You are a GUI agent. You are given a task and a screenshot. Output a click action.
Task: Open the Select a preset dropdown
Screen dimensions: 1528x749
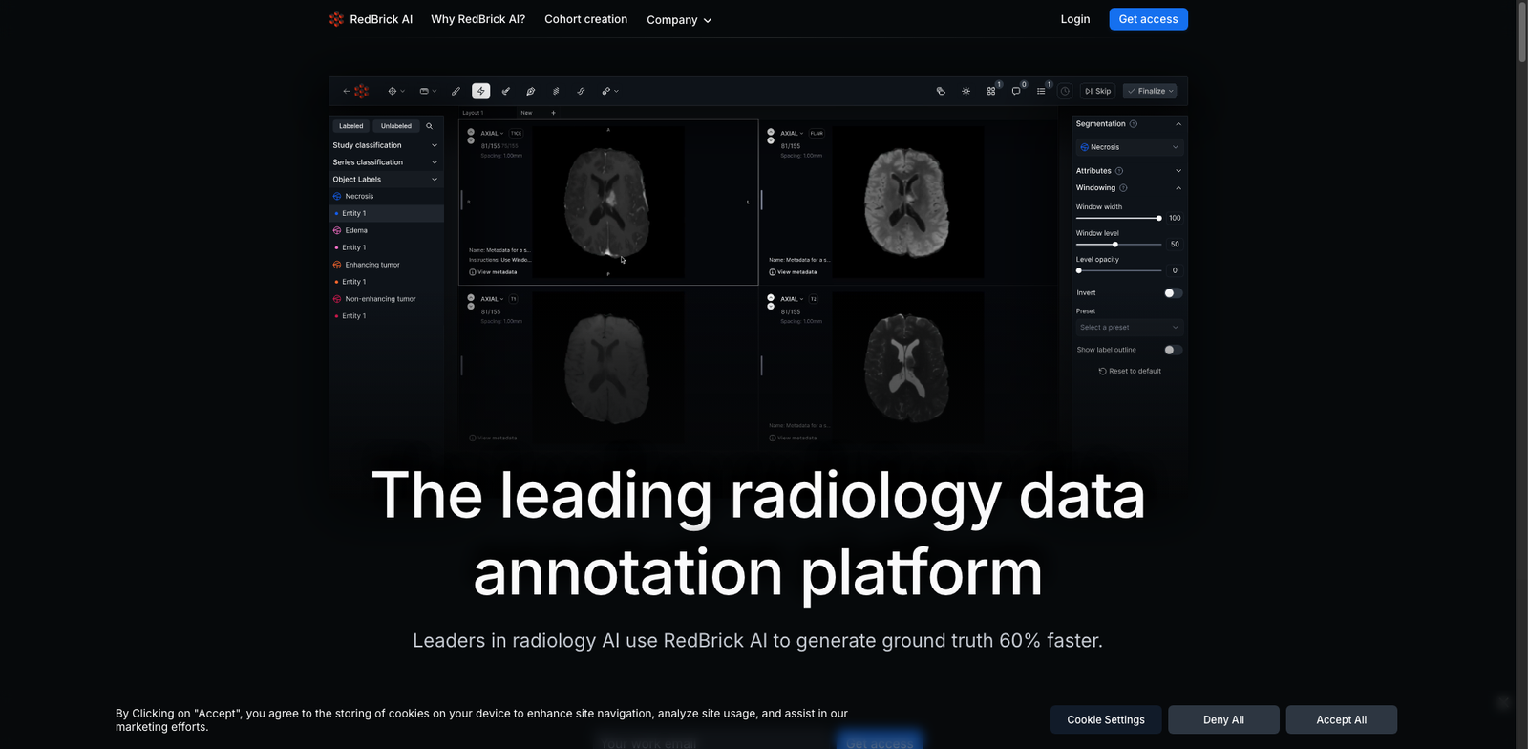point(1130,328)
